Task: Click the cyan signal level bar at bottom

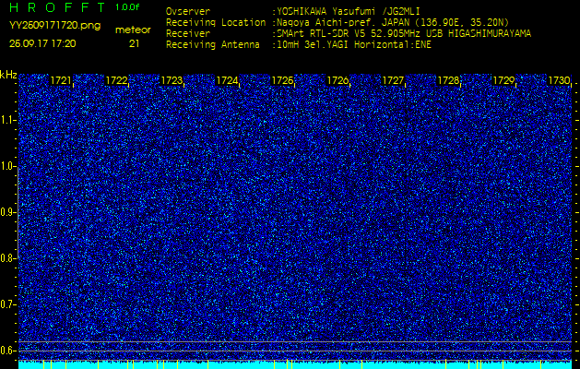Action: [295, 365]
